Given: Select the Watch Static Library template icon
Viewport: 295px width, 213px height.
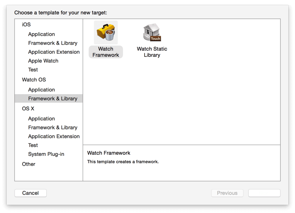Looking at the screenshot, I should coord(152,33).
